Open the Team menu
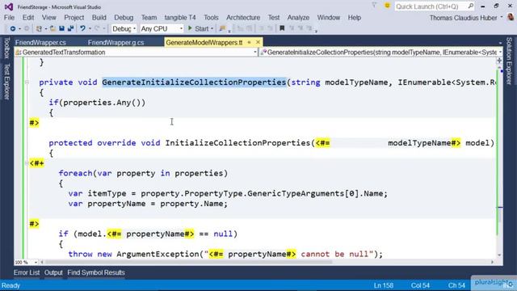Screen dimensions: 517x291 point(149,18)
